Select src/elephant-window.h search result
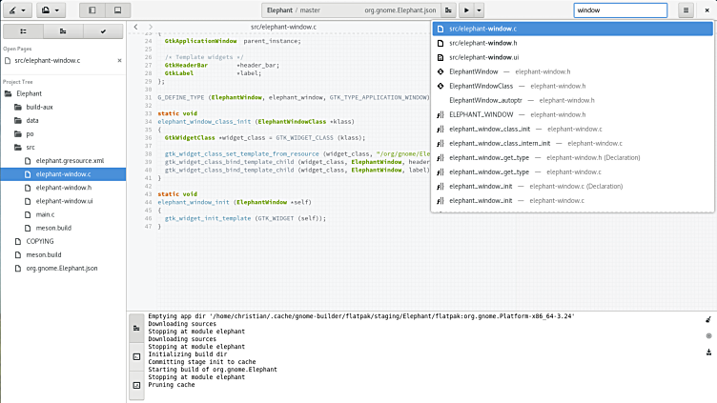717x403 pixels. pos(482,43)
